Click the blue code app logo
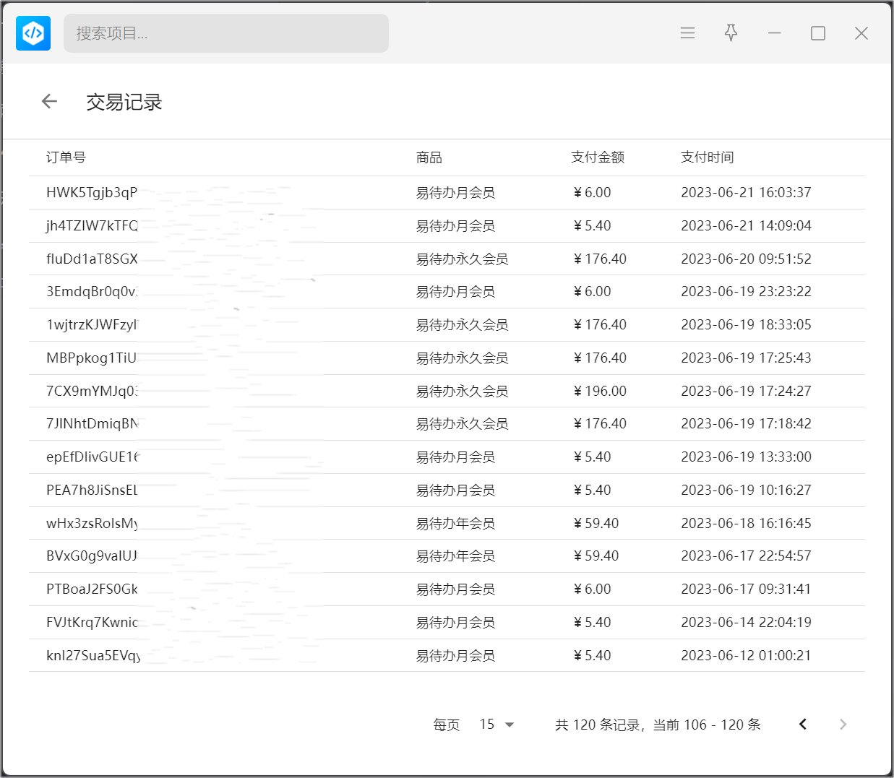This screenshot has height=778, width=894. [x=33, y=33]
